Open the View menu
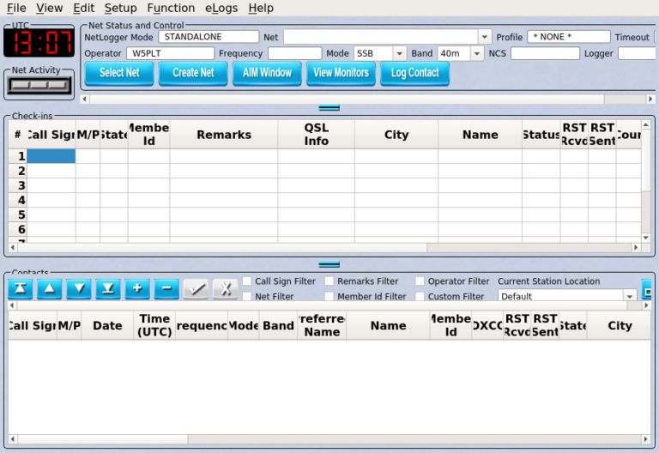This screenshot has height=453, width=659. [x=49, y=8]
